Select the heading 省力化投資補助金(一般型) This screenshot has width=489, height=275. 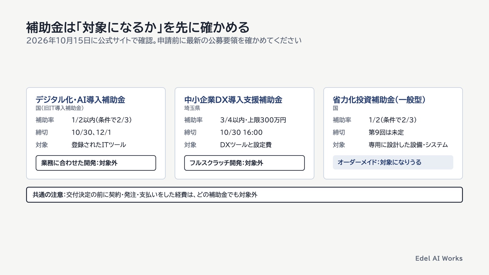coord(379,100)
